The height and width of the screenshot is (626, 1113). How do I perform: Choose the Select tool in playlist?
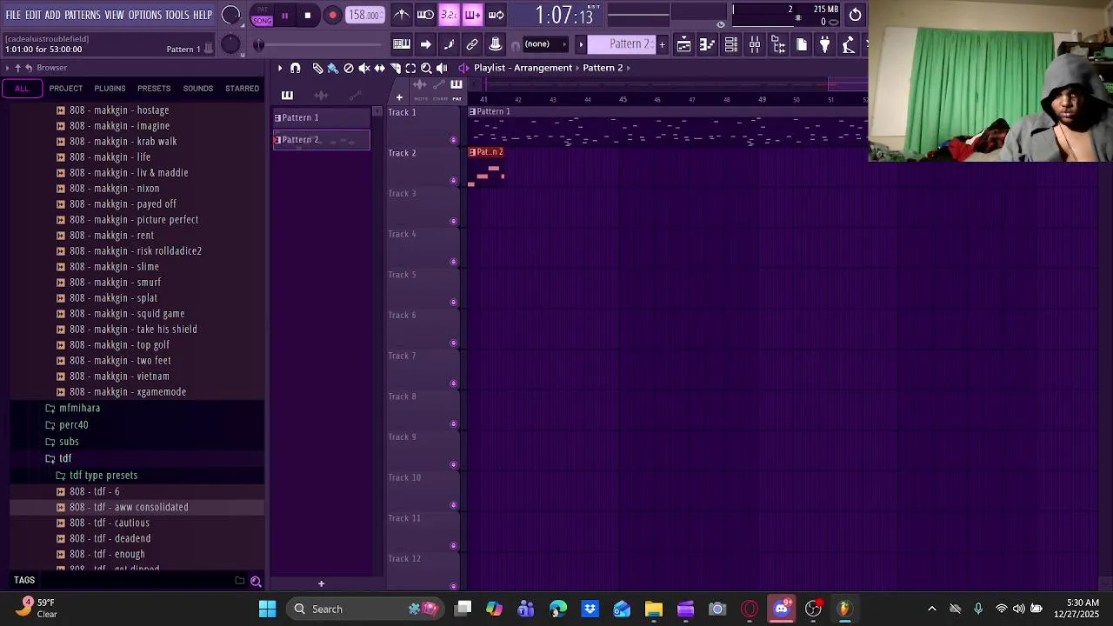tap(411, 68)
